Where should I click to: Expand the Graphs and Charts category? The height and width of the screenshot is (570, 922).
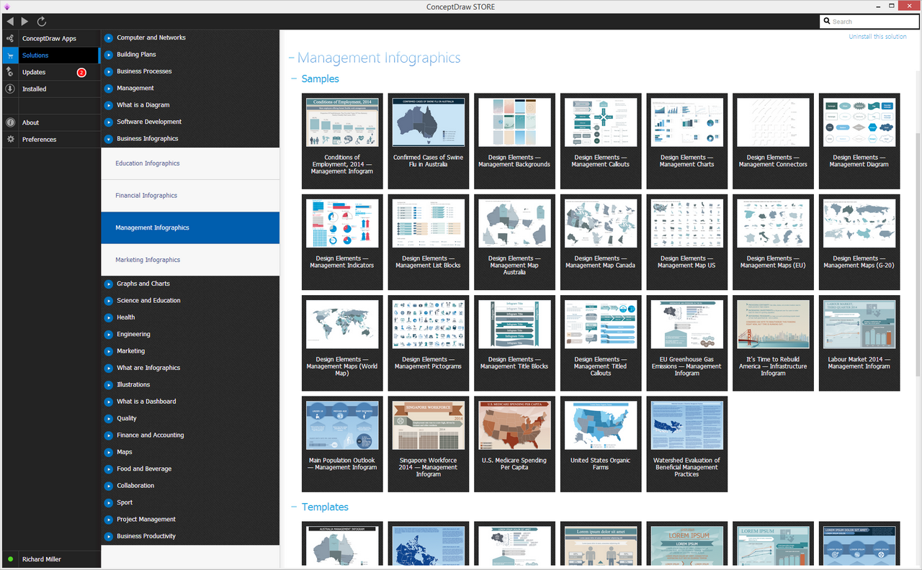coord(109,284)
